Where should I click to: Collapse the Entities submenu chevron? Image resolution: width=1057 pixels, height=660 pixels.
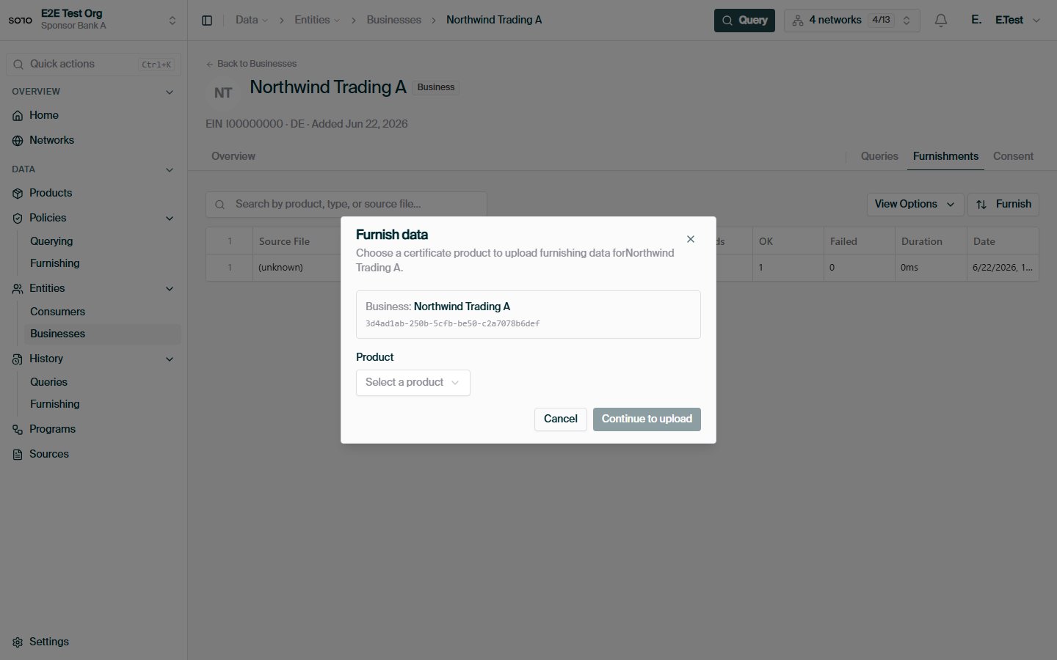[x=170, y=289]
